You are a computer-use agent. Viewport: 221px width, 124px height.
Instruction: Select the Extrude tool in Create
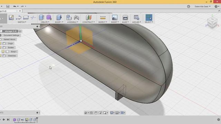click(x=41, y=18)
